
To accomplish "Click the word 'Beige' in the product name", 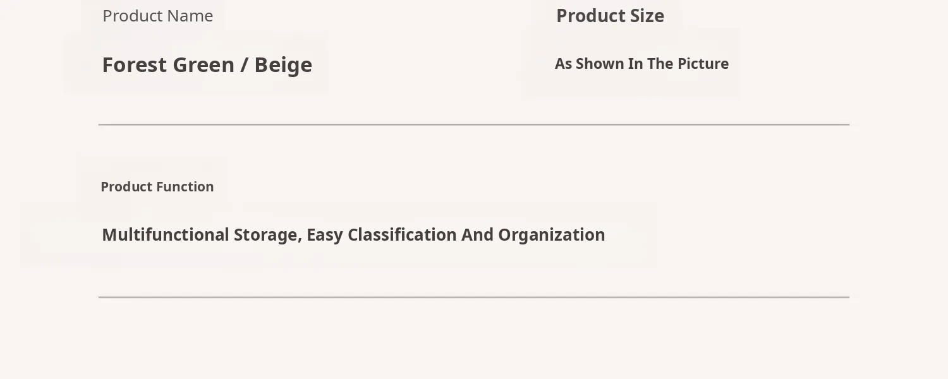I will coord(283,65).
